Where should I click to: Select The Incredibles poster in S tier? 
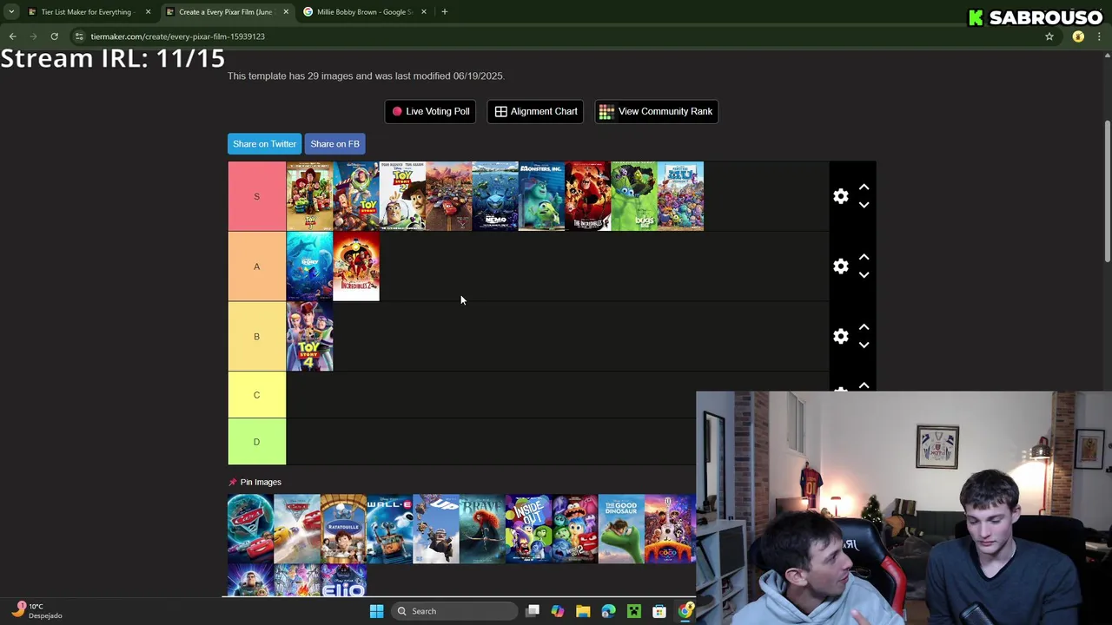pyautogui.click(x=587, y=196)
